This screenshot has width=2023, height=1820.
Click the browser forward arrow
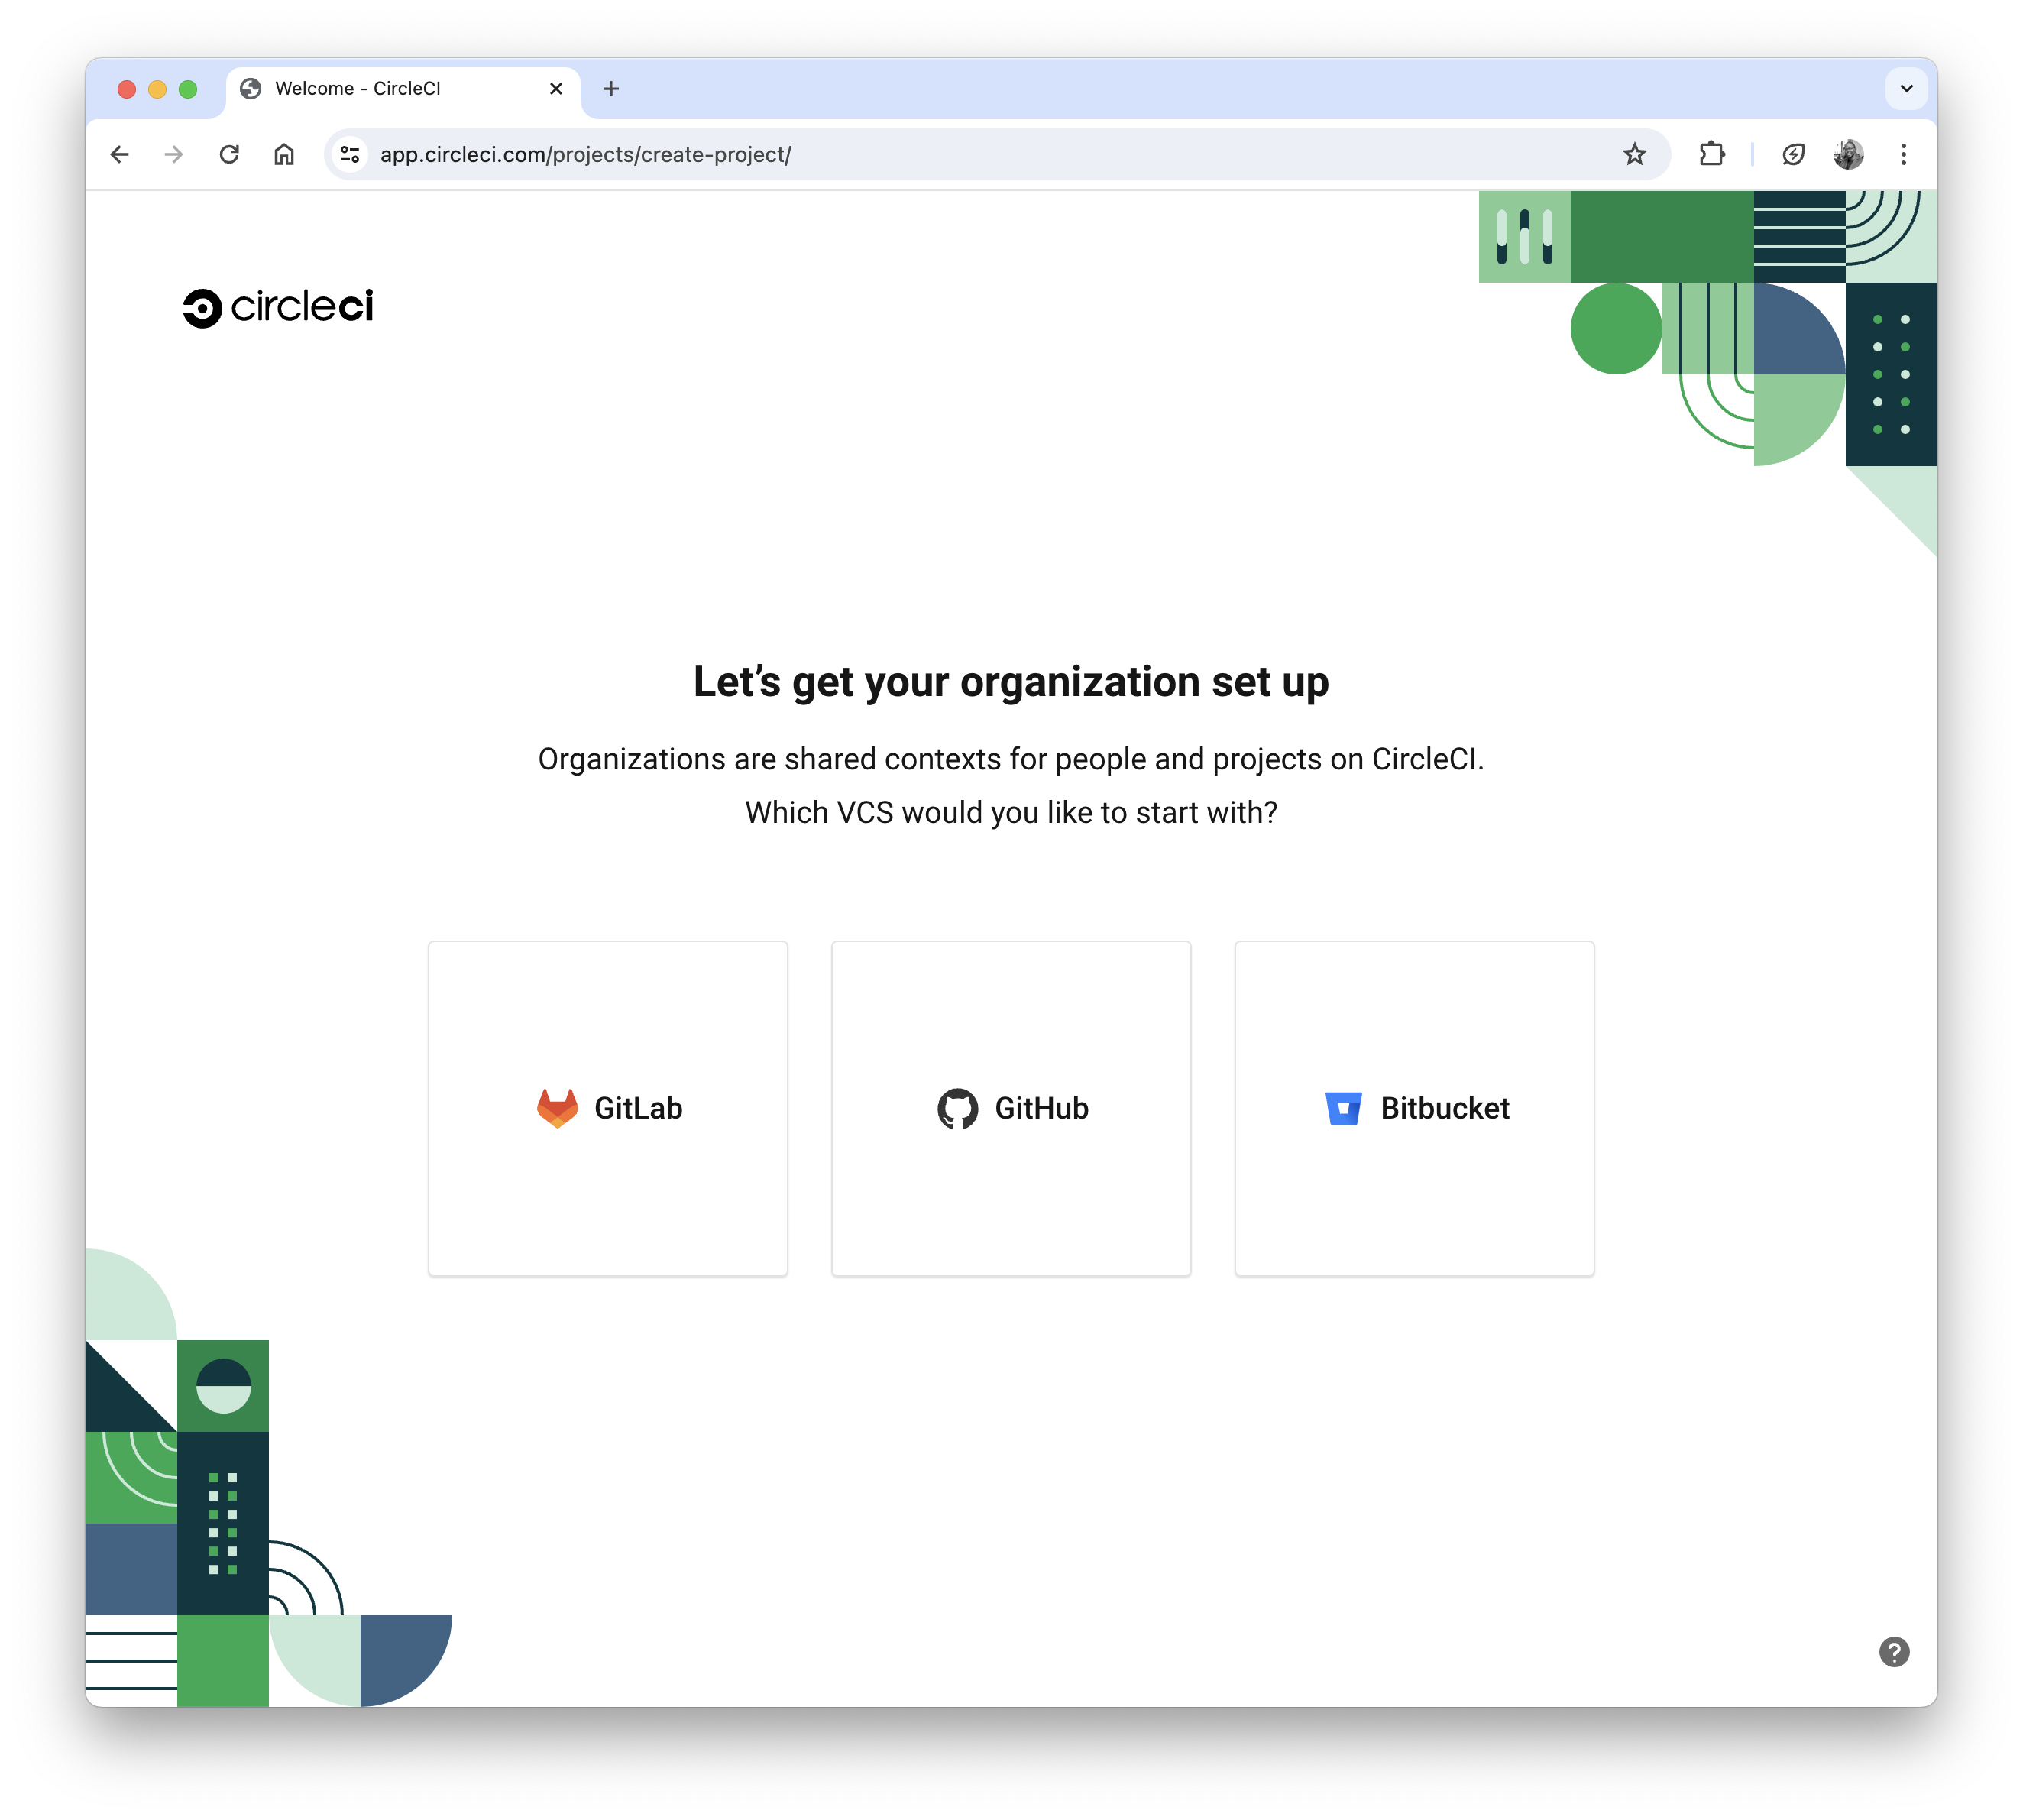pos(174,154)
